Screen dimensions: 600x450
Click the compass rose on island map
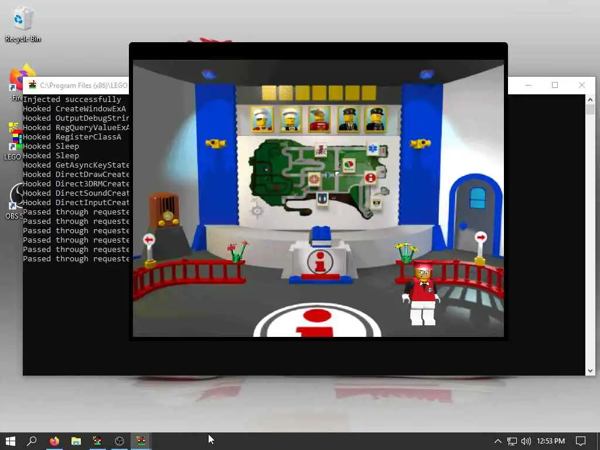257,210
